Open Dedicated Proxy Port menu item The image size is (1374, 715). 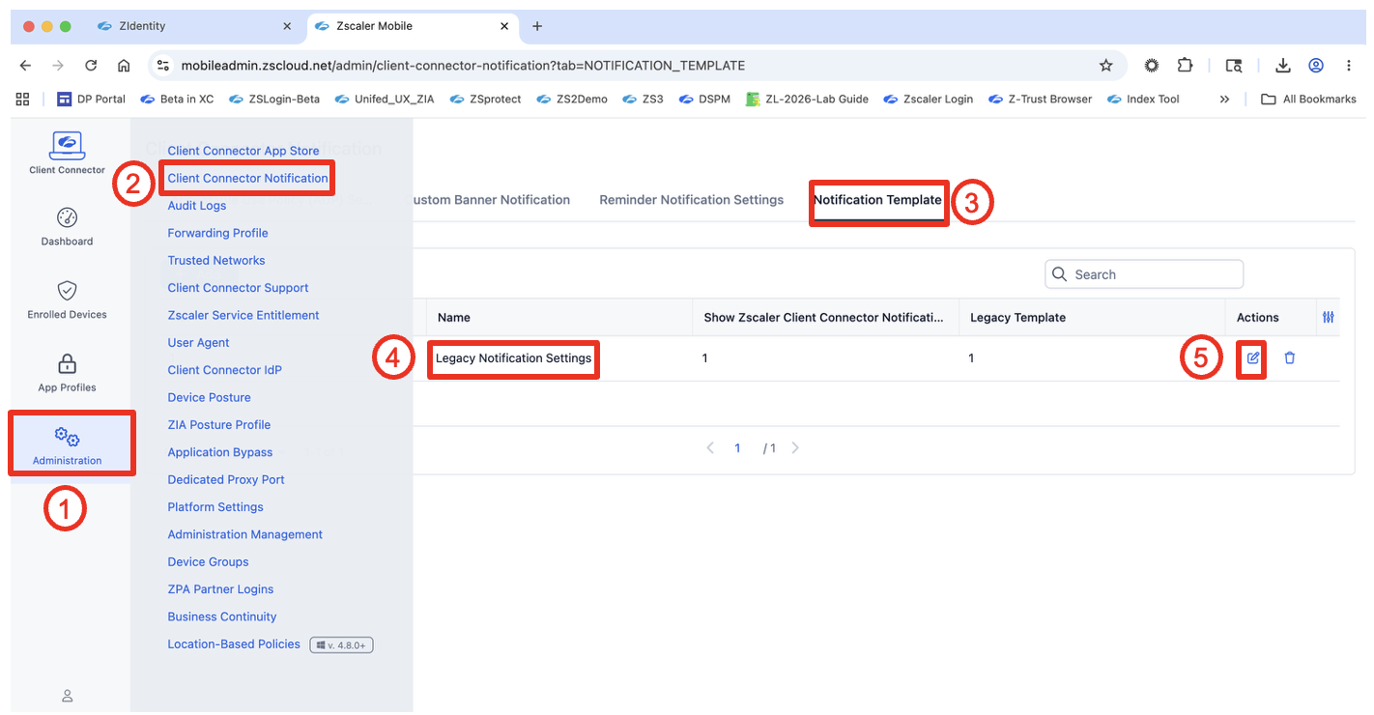(226, 479)
